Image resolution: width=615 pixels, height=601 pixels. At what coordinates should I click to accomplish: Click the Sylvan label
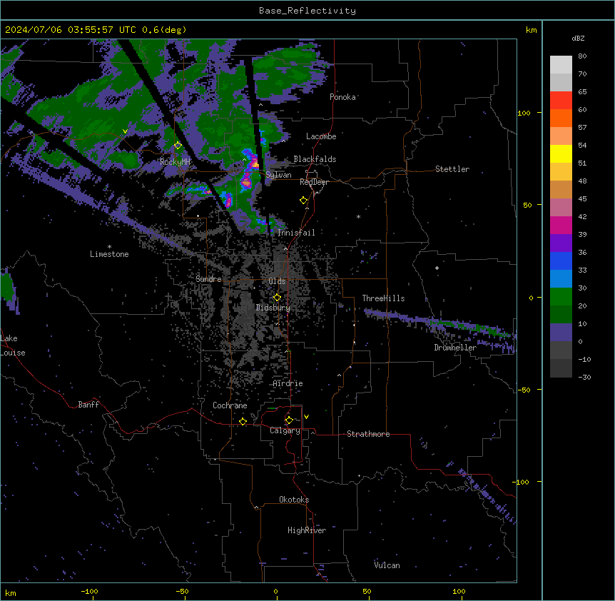tap(278, 176)
